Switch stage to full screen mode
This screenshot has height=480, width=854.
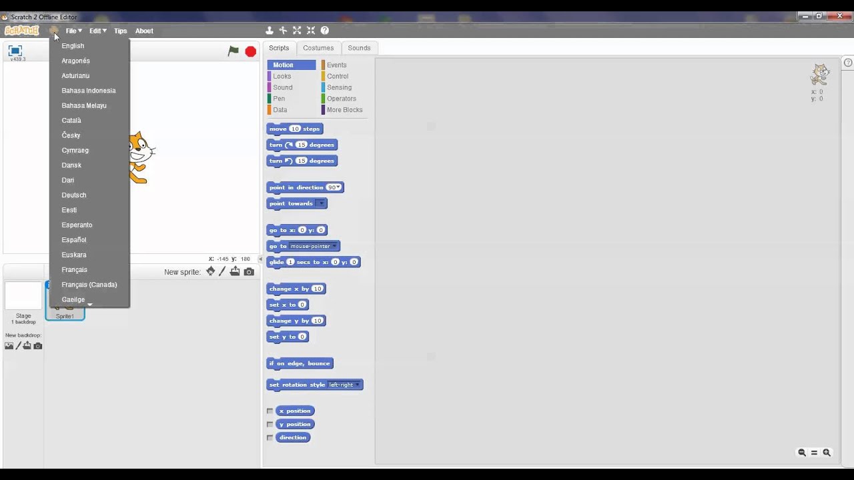15,50
